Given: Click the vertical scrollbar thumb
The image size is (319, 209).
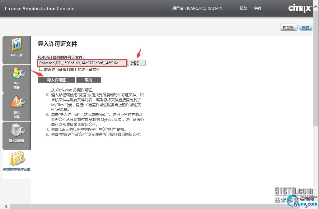Looking at the screenshot, I should coord(316,69).
